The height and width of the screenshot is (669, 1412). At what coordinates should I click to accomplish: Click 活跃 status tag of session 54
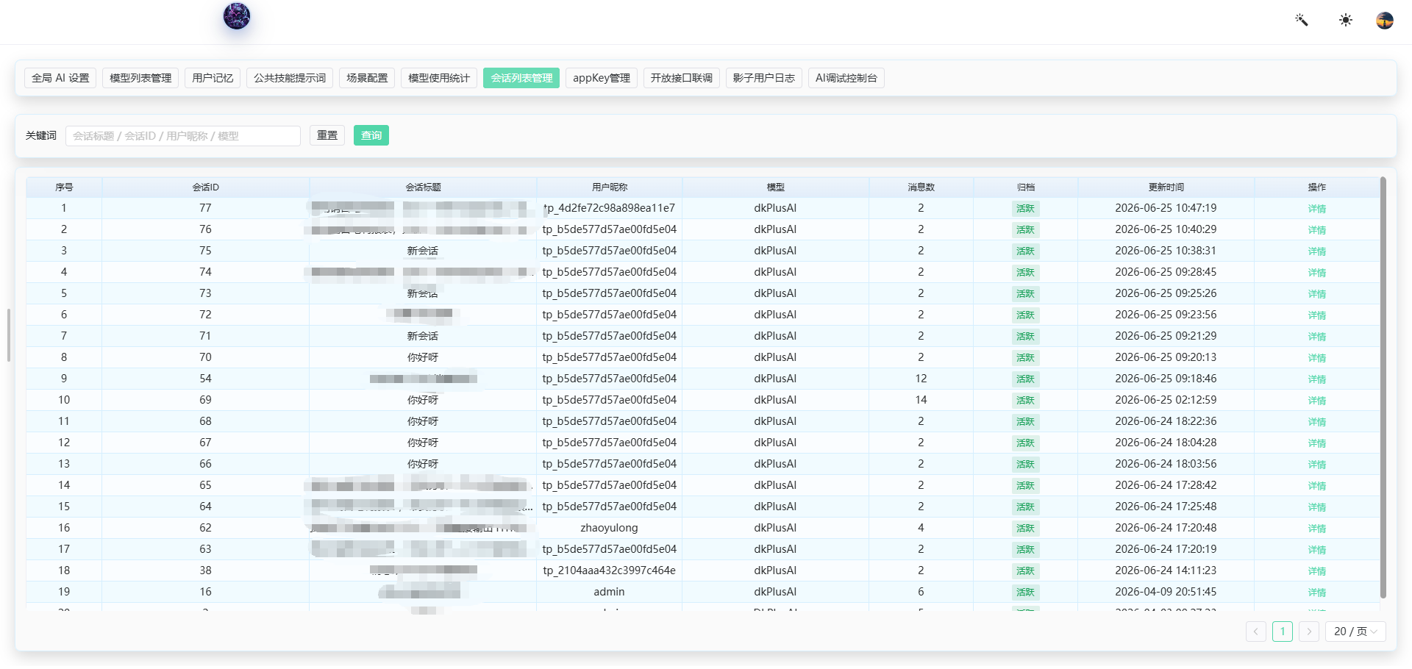click(1025, 379)
